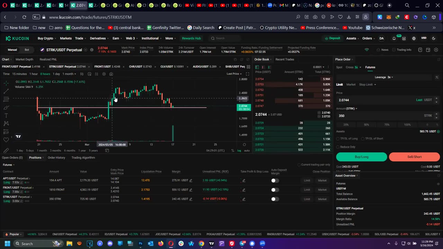Open the Derivatives menu

[x=99, y=38]
